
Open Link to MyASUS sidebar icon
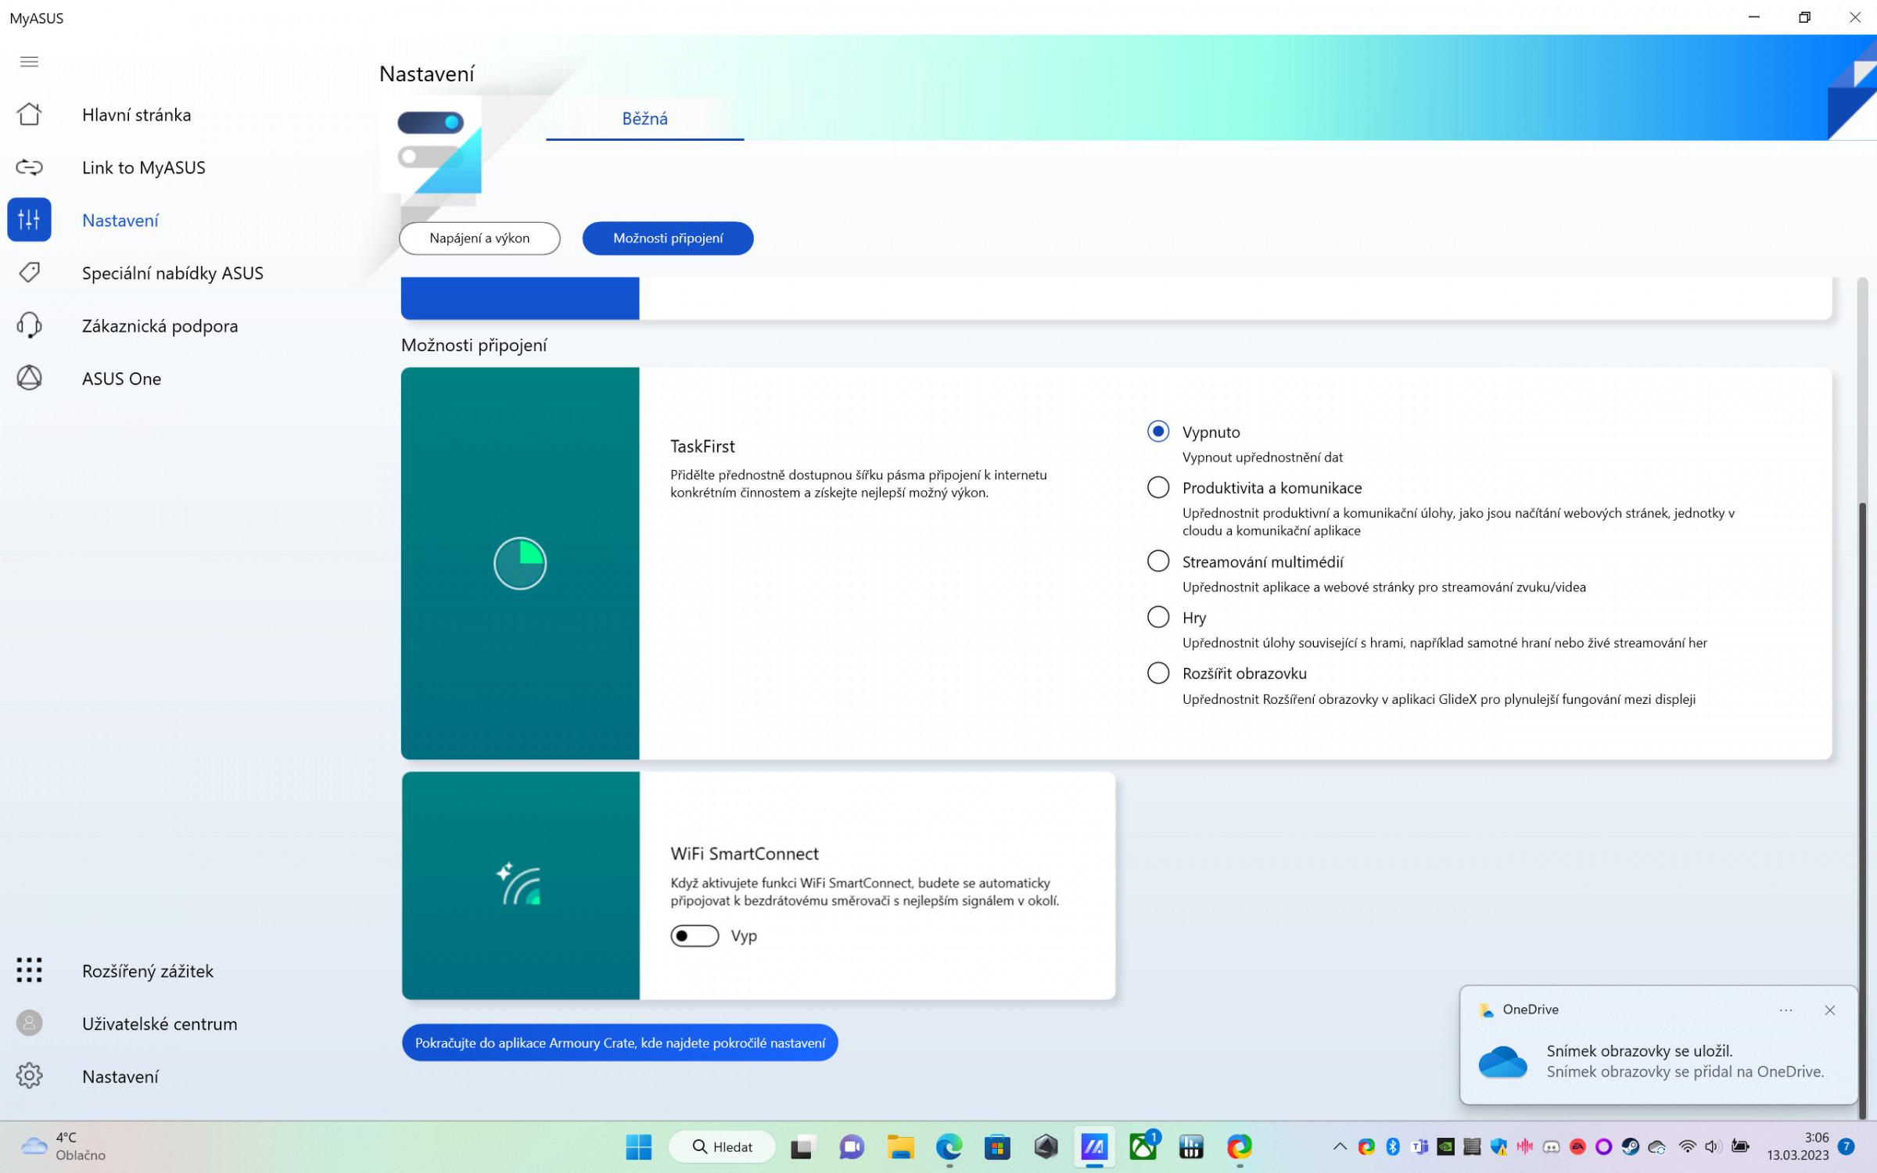(29, 167)
